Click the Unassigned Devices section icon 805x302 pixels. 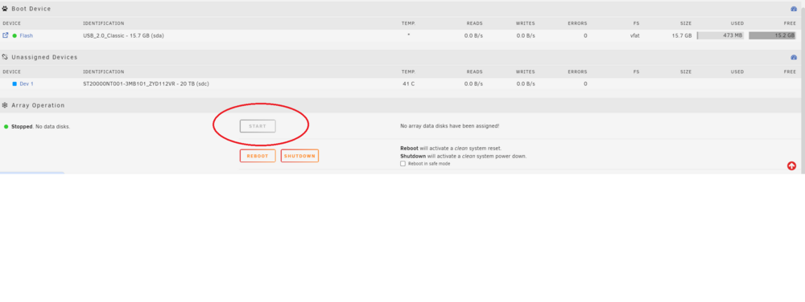click(5, 57)
